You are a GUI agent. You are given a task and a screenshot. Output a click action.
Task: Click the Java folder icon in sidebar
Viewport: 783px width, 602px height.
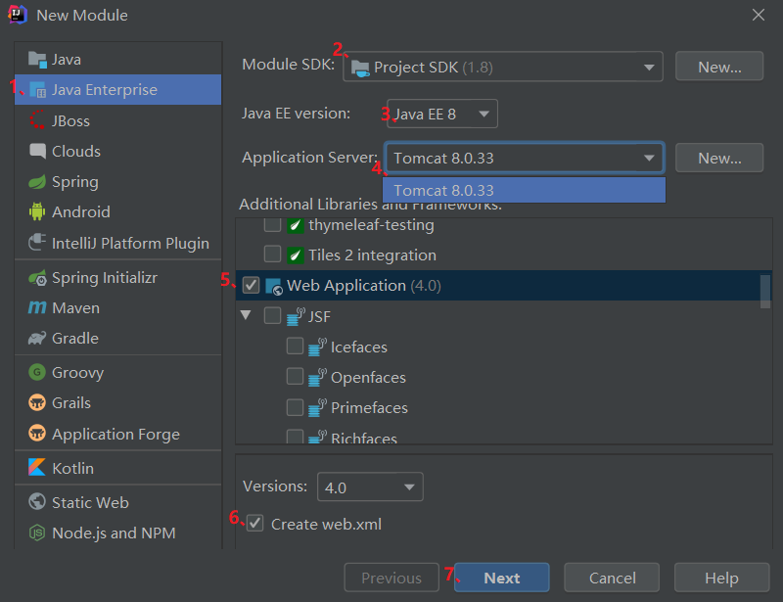[37, 60]
